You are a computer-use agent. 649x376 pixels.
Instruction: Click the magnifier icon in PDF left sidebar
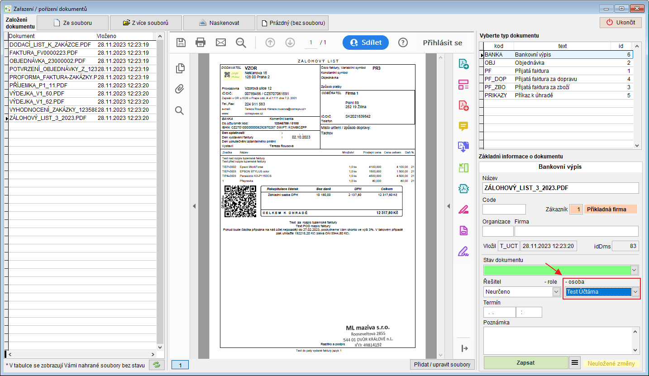click(180, 110)
